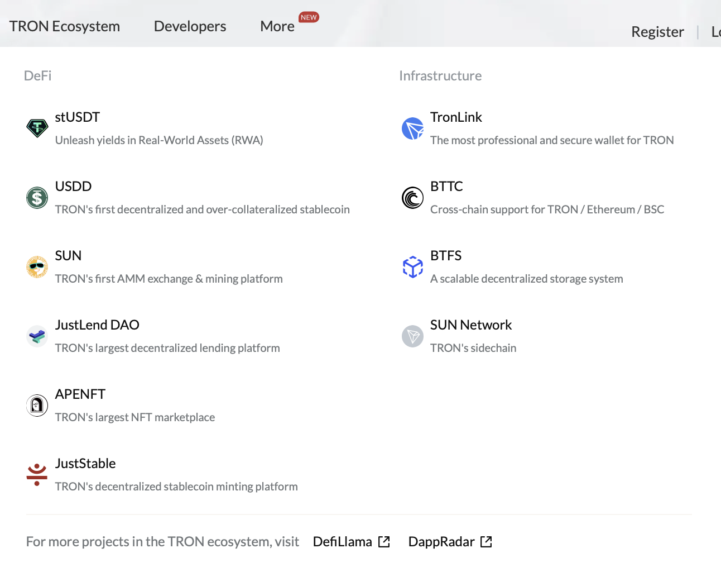Click the JustLend DAO logo icon
Viewport: 721px width, 572px height.
pyautogui.click(x=37, y=336)
